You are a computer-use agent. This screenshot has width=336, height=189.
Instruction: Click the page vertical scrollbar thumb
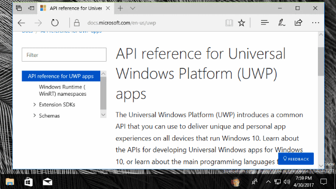(x=321, y=61)
